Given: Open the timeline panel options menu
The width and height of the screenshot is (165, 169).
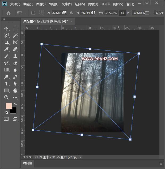Looking at the screenshot, I should (161, 163).
